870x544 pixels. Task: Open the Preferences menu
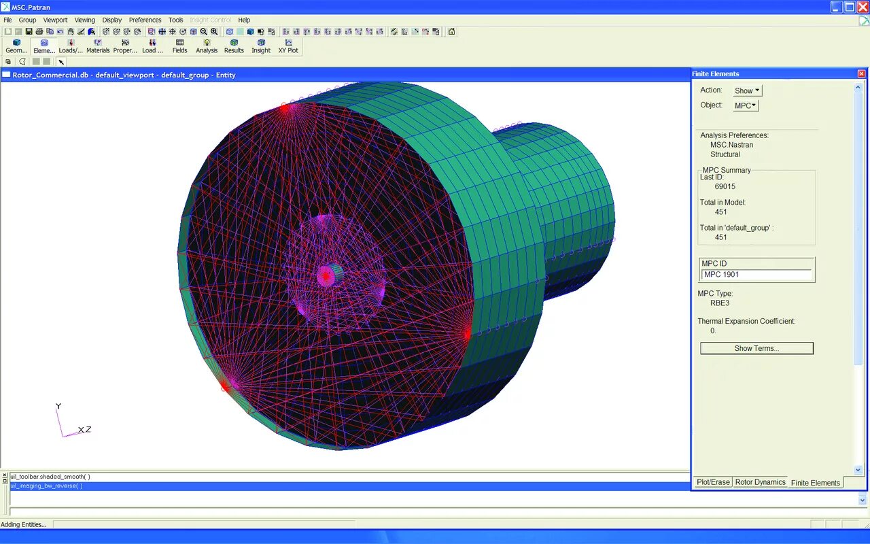coord(145,20)
